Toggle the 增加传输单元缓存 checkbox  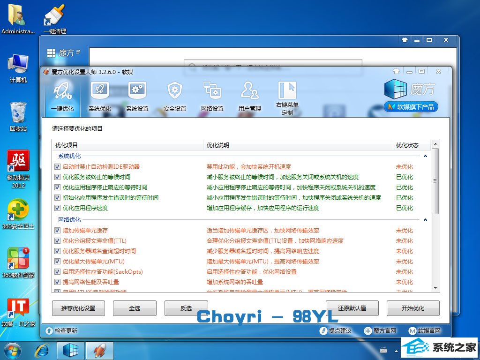[57, 231]
